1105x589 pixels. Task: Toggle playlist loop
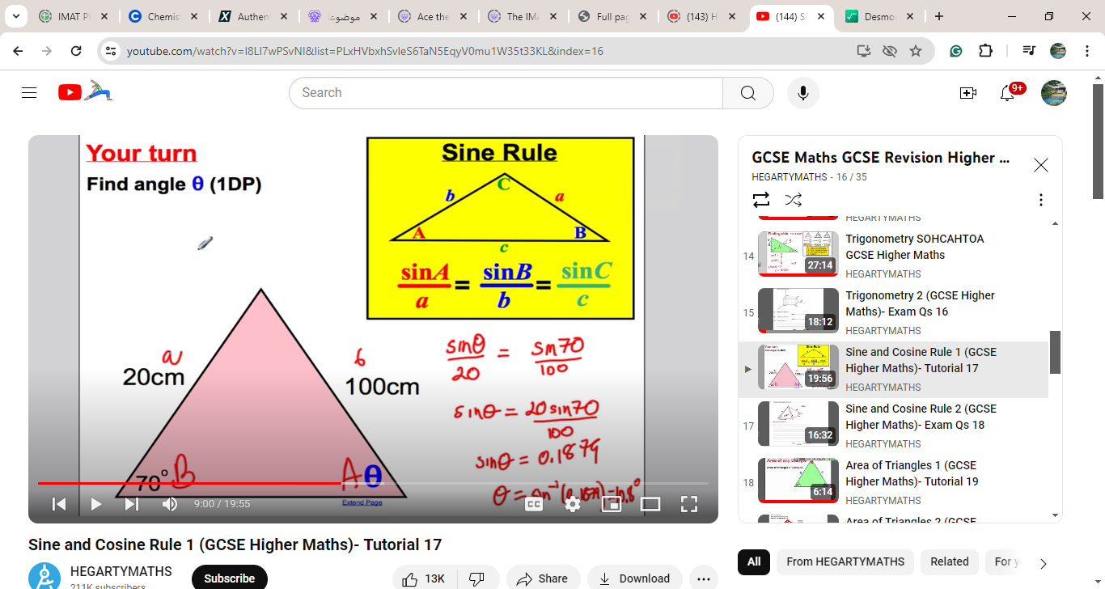[761, 199]
